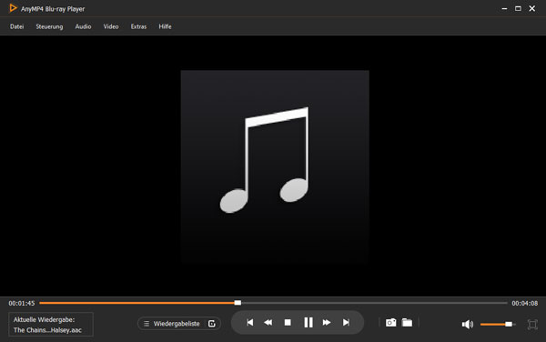The image size is (546, 342).
Task: Click the volume slider handle
Action: point(509,324)
